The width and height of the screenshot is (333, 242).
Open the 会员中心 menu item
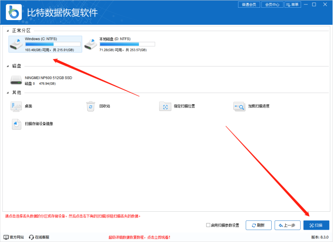tap(272, 4)
